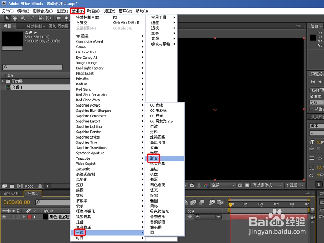Screen dimensions: 324x243
Task: Choose 渐变 from the 生成 submenu
Action: pos(165,158)
